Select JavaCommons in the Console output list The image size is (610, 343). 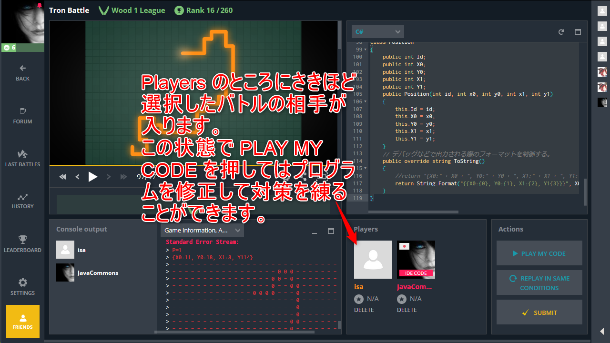pos(88,272)
